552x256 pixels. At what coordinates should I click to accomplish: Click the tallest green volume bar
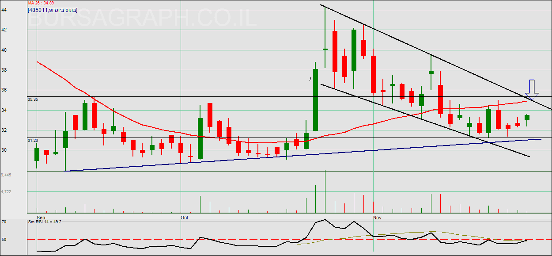click(x=325, y=191)
